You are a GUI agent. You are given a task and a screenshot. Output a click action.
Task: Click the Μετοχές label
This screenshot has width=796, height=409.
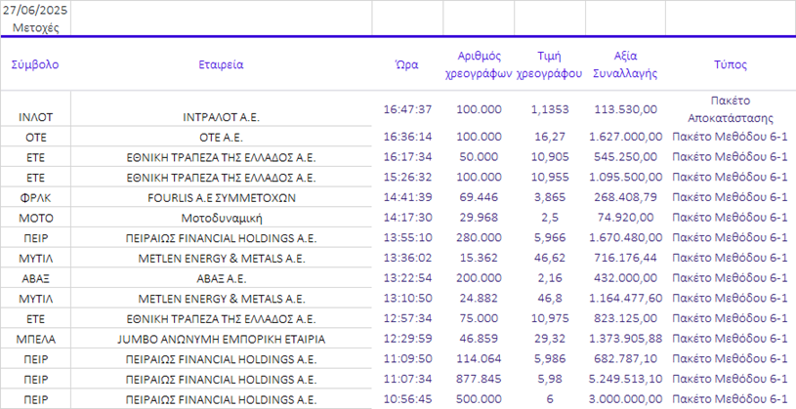click(x=35, y=27)
